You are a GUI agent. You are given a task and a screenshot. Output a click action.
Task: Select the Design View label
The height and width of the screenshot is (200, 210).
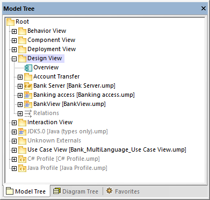45,58
